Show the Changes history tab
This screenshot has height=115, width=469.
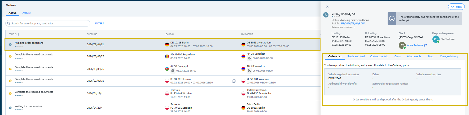coord(449,56)
